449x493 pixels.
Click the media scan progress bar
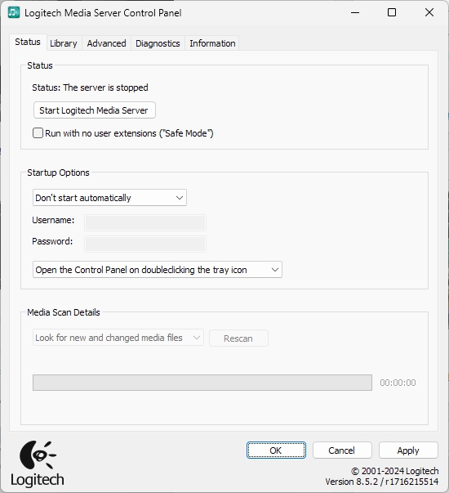pos(202,383)
